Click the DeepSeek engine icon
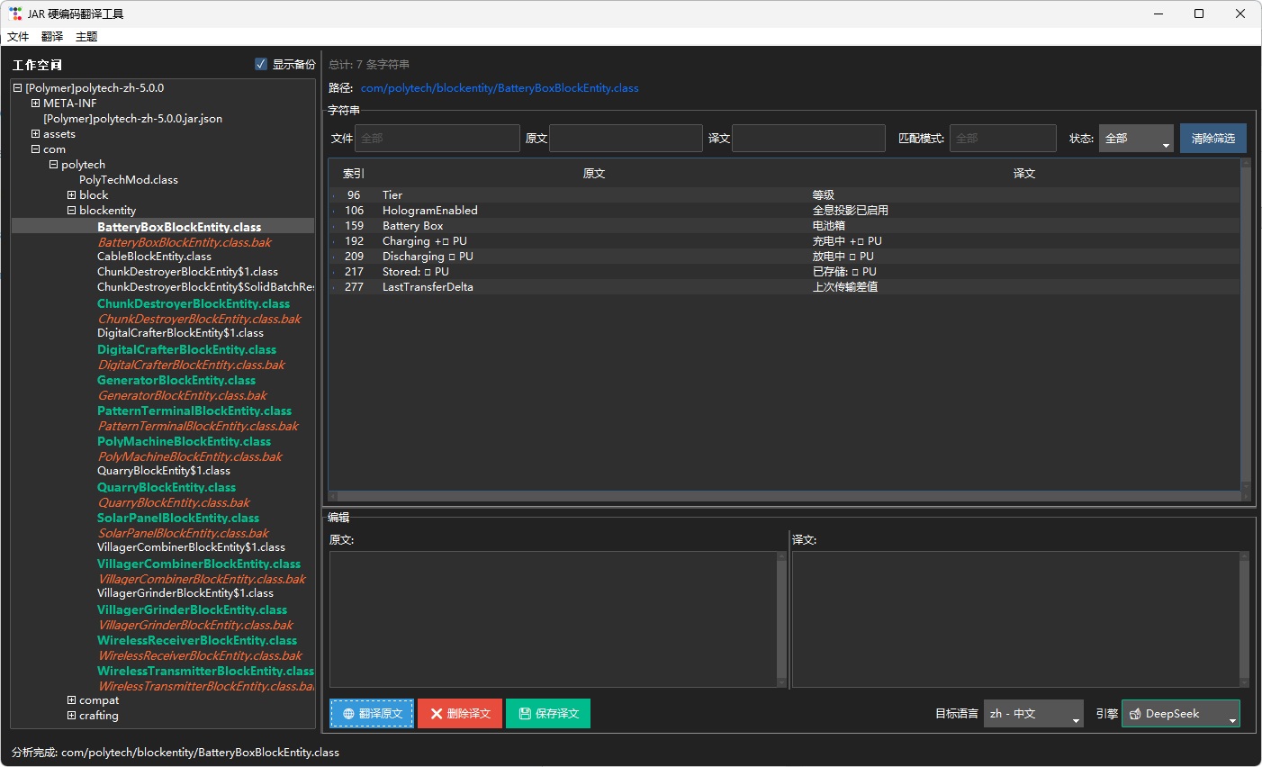1262x767 pixels. coord(1135,714)
